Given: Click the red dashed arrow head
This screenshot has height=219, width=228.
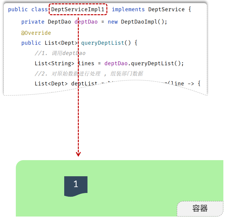Looking at the screenshot, I should [78, 154].
